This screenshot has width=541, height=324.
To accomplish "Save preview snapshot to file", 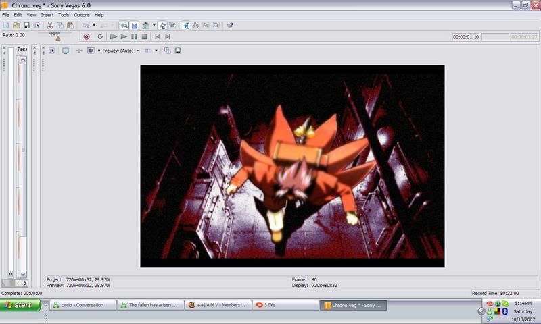I will pos(178,51).
